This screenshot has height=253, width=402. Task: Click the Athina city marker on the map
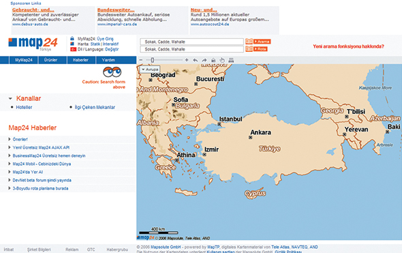coord(176,160)
